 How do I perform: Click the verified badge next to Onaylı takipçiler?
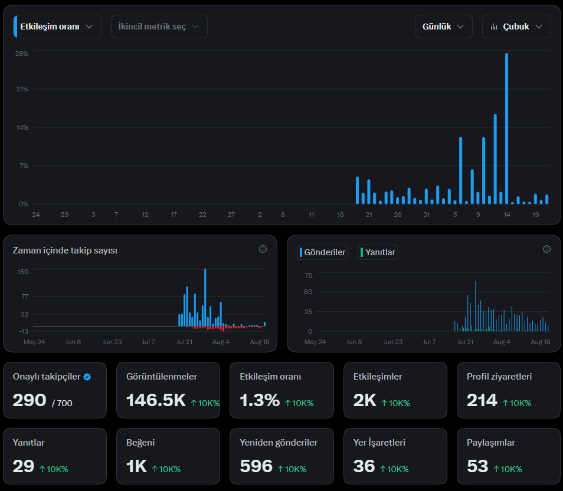pyautogui.click(x=87, y=377)
